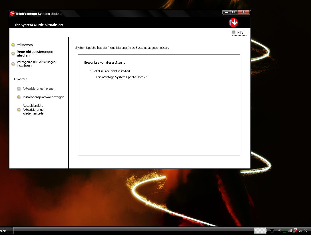
Task: Click the red System Update logo icon
Action: click(233, 22)
